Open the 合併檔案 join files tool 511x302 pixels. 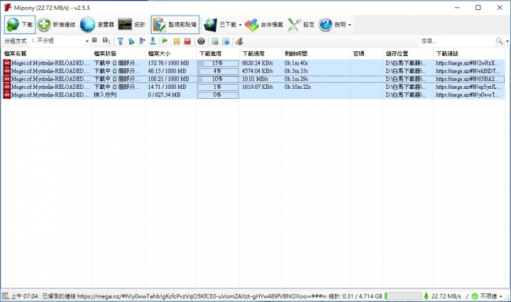[263, 24]
